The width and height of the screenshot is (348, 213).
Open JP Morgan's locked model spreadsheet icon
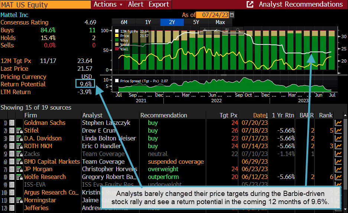coord(19,169)
